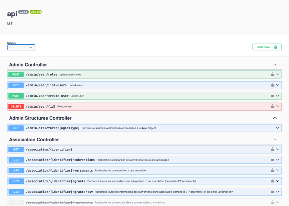Click lock icon on association subventions row
Viewport: 289px width, 206px height.
tap(273, 160)
